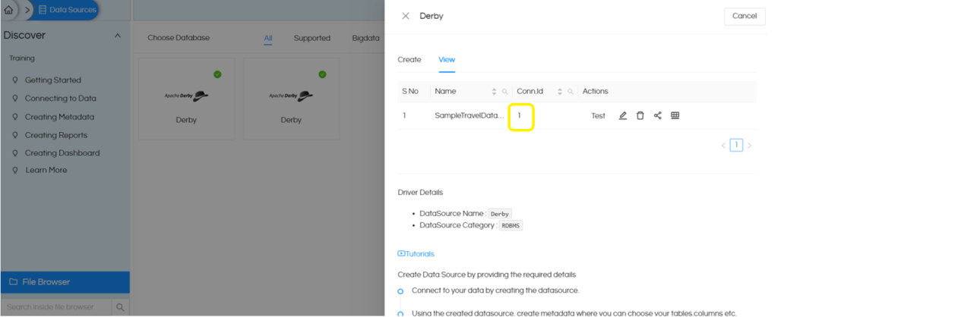The height and width of the screenshot is (317, 961).
Task: Collapse the Discover section chevron
Action: pyautogui.click(x=117, y=36)
